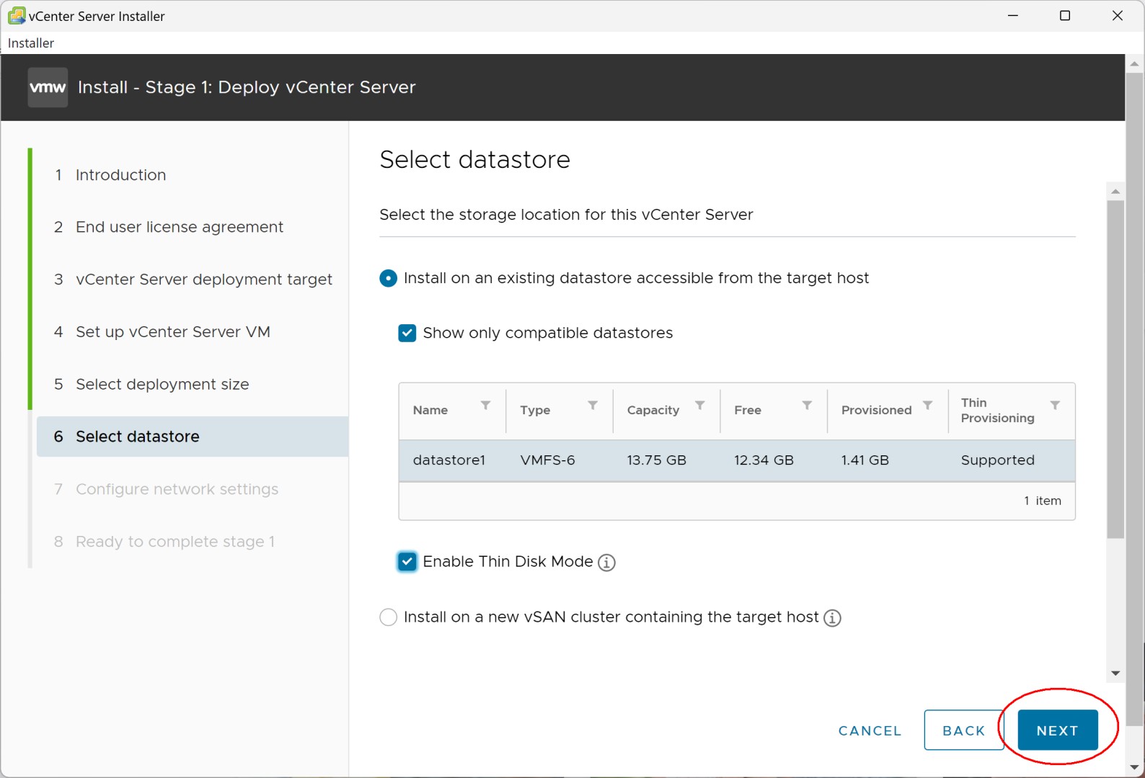Click the outer window scrollbar up arrow
Viewport: 1145px width, 778px height.
click(1135, 64)
